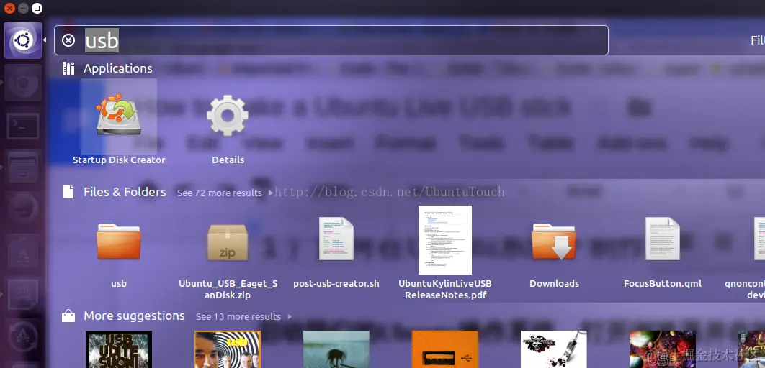Open Software Updater from the launcher

click(23, 336)
